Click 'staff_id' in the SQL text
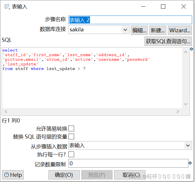 point(15,55)
